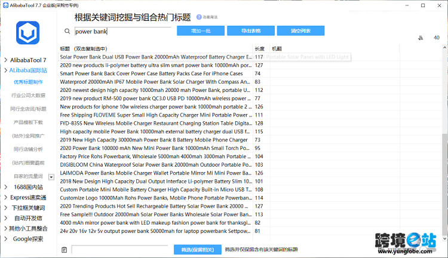Click the clipboard paste icon at bottom
Image resolution: width=448 pixels, height=258 pixels.
[x=65, y=250]
